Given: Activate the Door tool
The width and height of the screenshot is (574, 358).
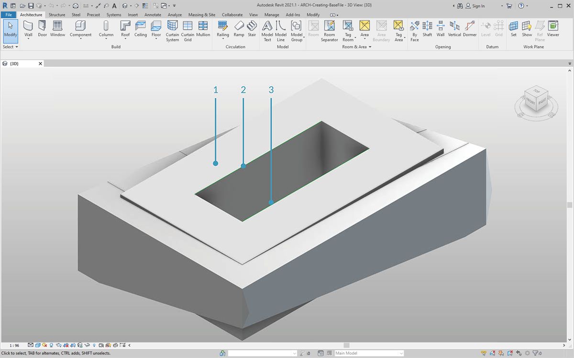Looking at the screenshot, I should (42, 28).
